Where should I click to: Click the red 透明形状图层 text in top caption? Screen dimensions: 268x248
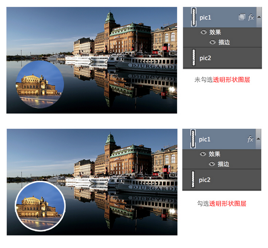point(231,80)
